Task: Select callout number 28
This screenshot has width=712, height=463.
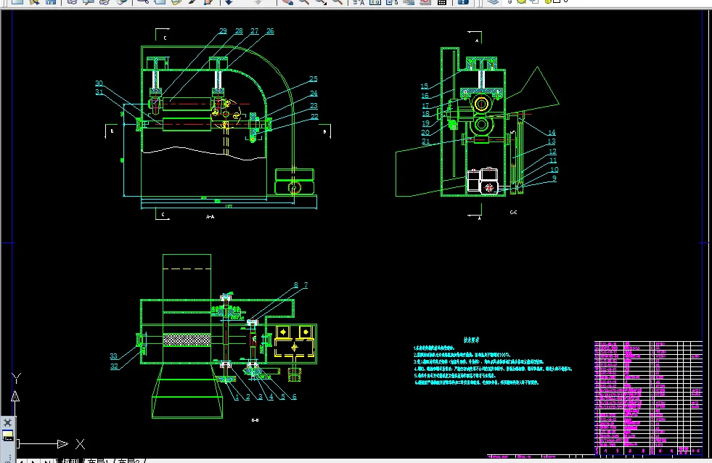Action: tap(239, 31)
